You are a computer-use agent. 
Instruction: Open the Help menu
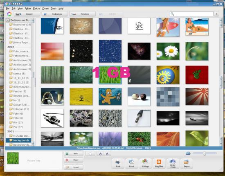click(61, 9)
